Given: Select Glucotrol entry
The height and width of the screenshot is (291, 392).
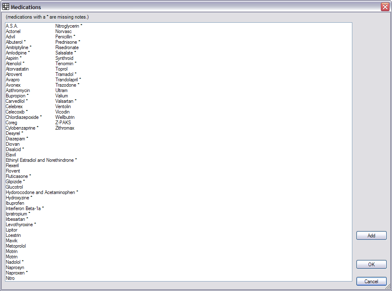Looking at the screenshot, I should [14, 187].
